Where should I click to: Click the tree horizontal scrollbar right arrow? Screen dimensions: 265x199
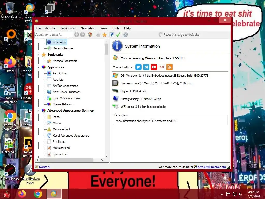(x=102, y=160)
